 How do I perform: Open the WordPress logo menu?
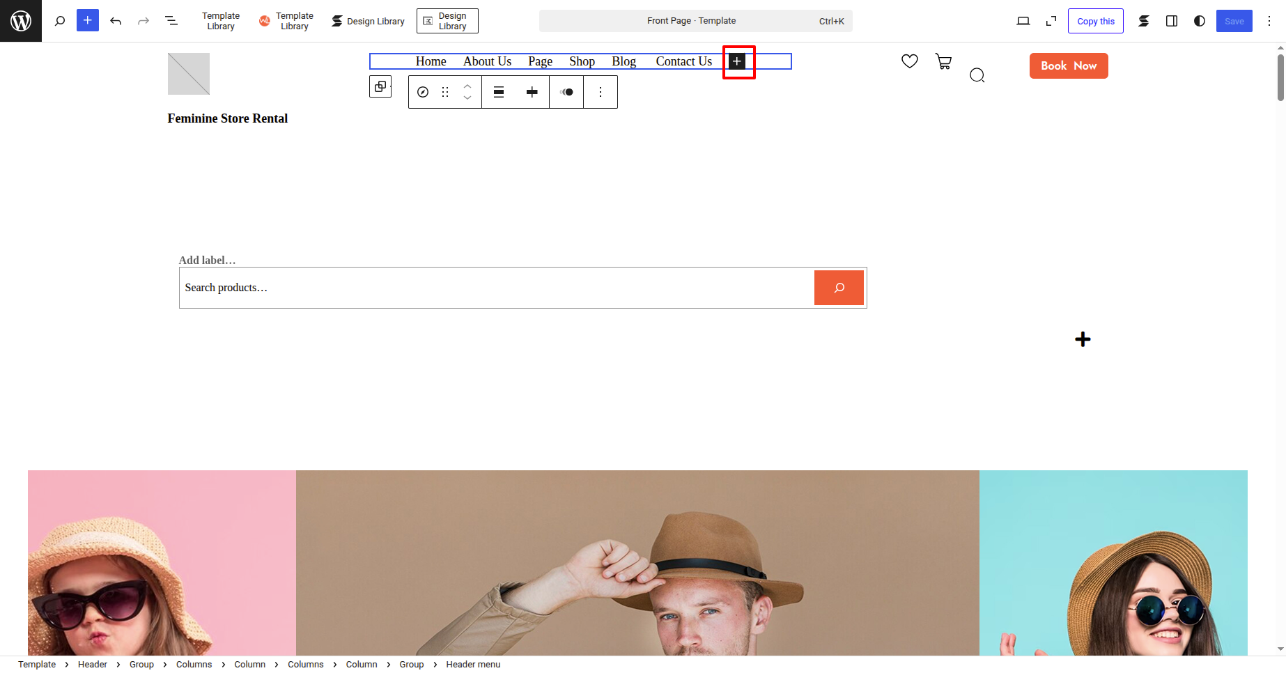point(21,21)
